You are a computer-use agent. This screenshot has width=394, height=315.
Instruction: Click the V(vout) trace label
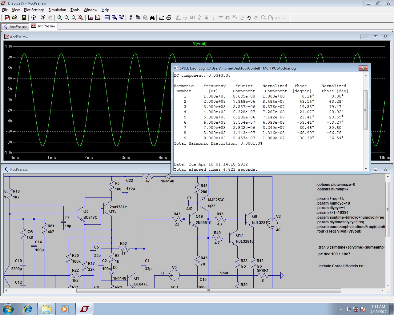[x=200, y=44]
